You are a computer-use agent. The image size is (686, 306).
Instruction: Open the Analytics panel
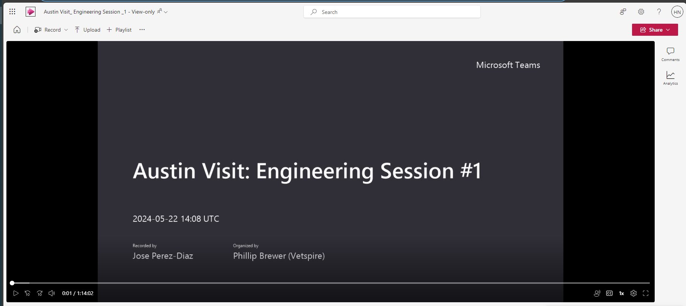(x=671, y=78)
